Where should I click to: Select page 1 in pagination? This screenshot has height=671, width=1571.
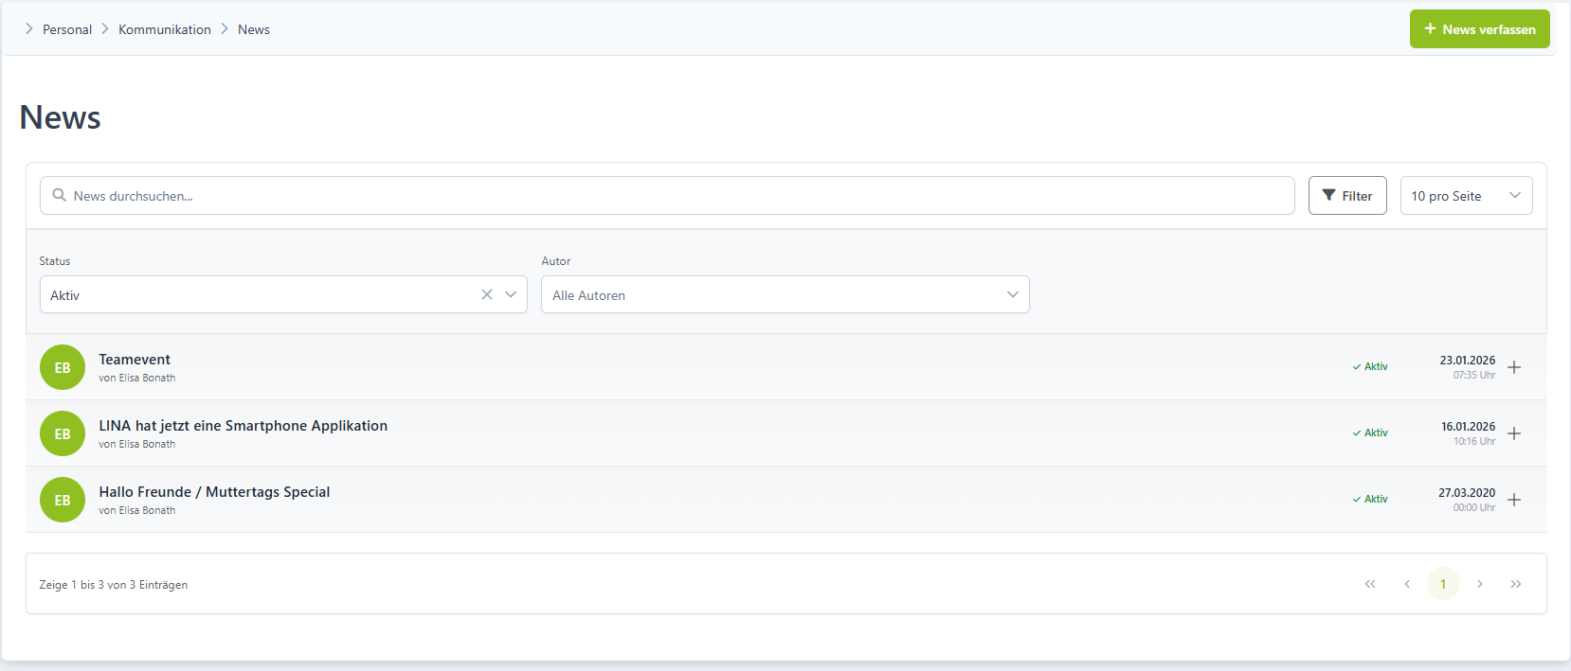pyautogui.click(x=1443, y=584)
